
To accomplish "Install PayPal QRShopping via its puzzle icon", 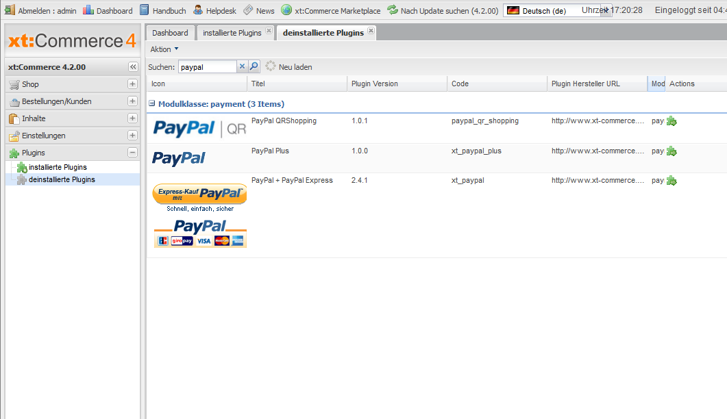I will (x=671, y=121).
